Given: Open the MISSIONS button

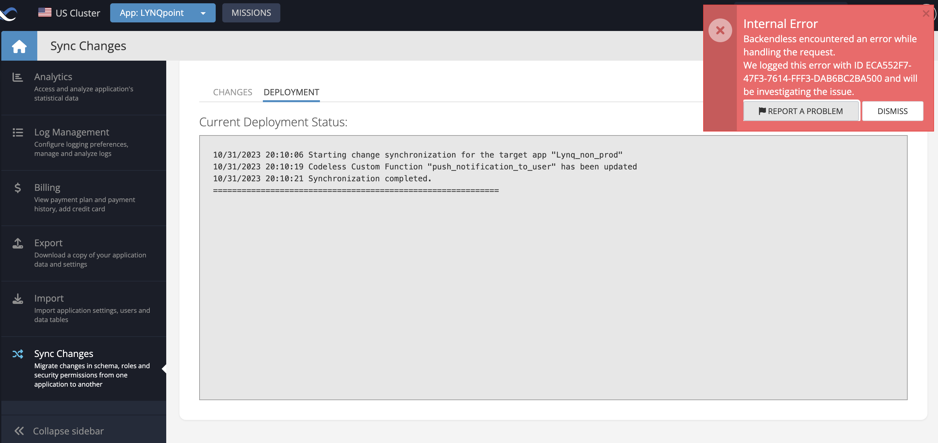Looking at the screenshot, I should pyautogui.click(x=251, y=13).
